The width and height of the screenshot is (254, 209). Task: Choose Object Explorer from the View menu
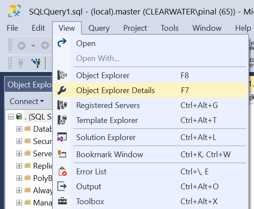click(x=150, y=76)
